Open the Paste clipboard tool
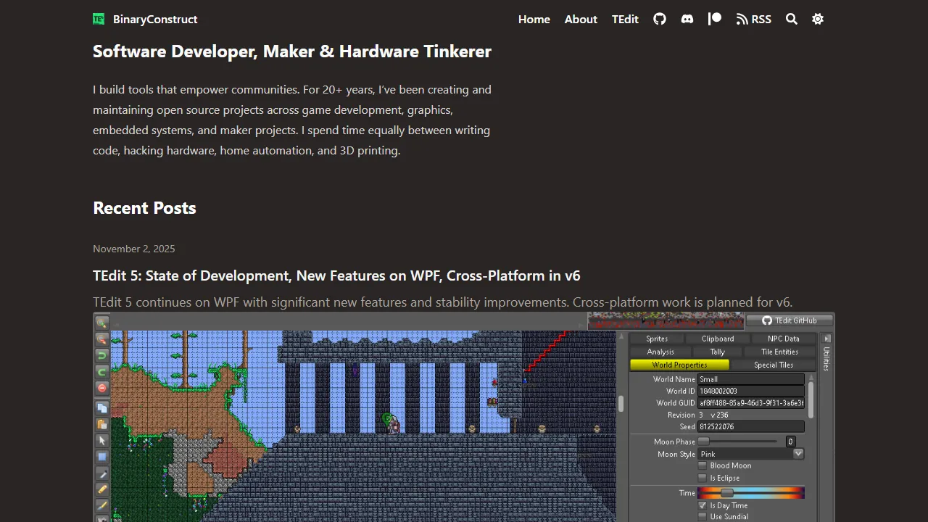 (102, 425)
